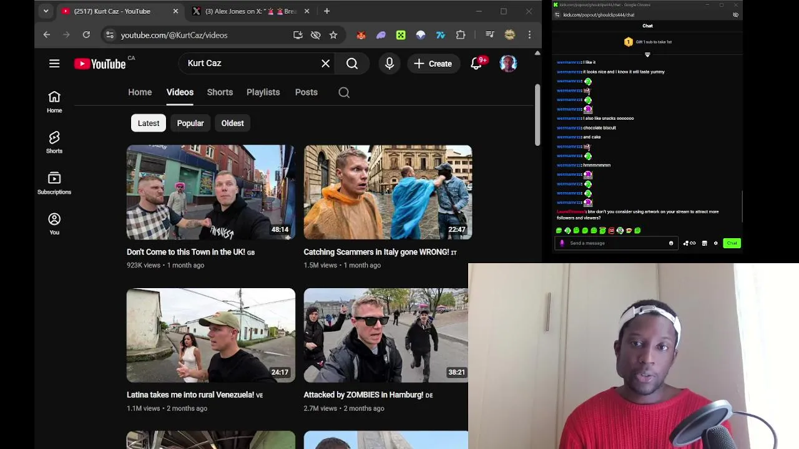Open the ZOMBIES in Hamburg thumbnail

386,336
